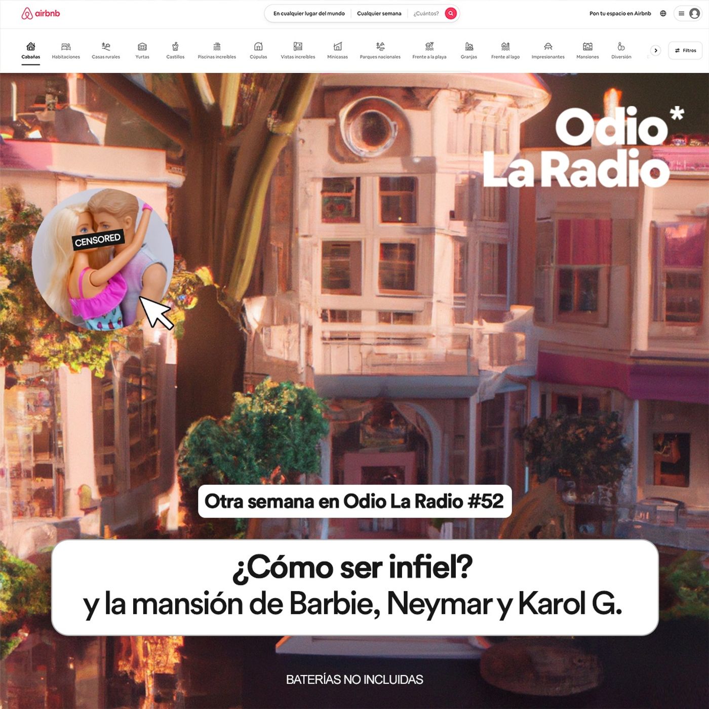Click Pon tu espacio en Airbnb link
This screenshot has width=709, height=709.
620,14
